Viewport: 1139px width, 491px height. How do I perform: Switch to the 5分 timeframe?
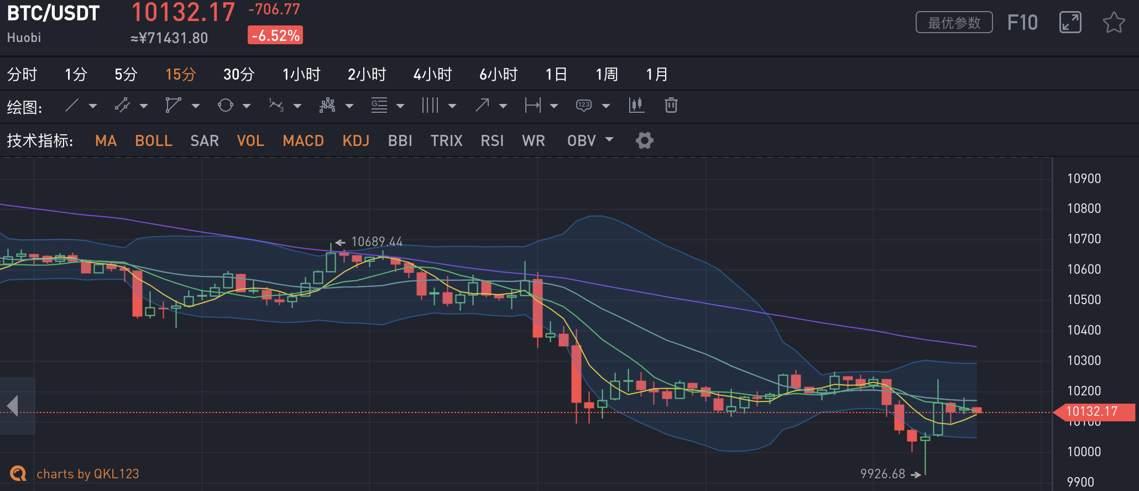[126, 74]
